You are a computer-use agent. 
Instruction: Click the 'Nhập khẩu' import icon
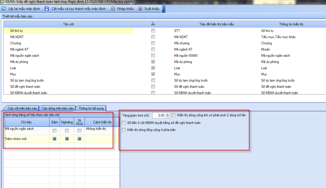[113, 9]
